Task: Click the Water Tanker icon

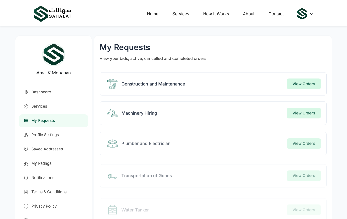Action: [x=113, y=210]
